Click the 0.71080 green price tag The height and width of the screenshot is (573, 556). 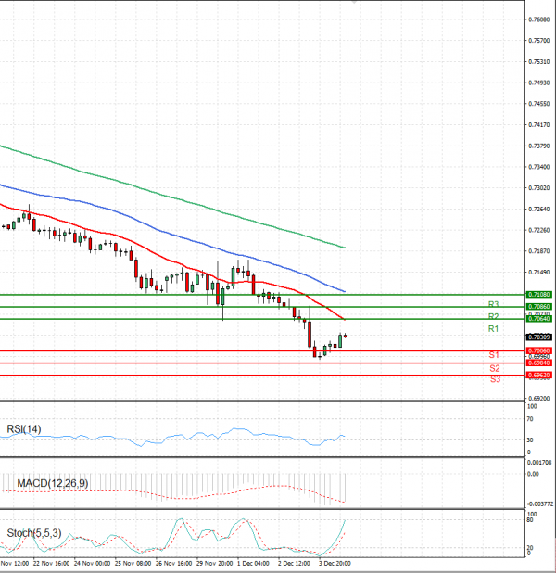(538, 294)
